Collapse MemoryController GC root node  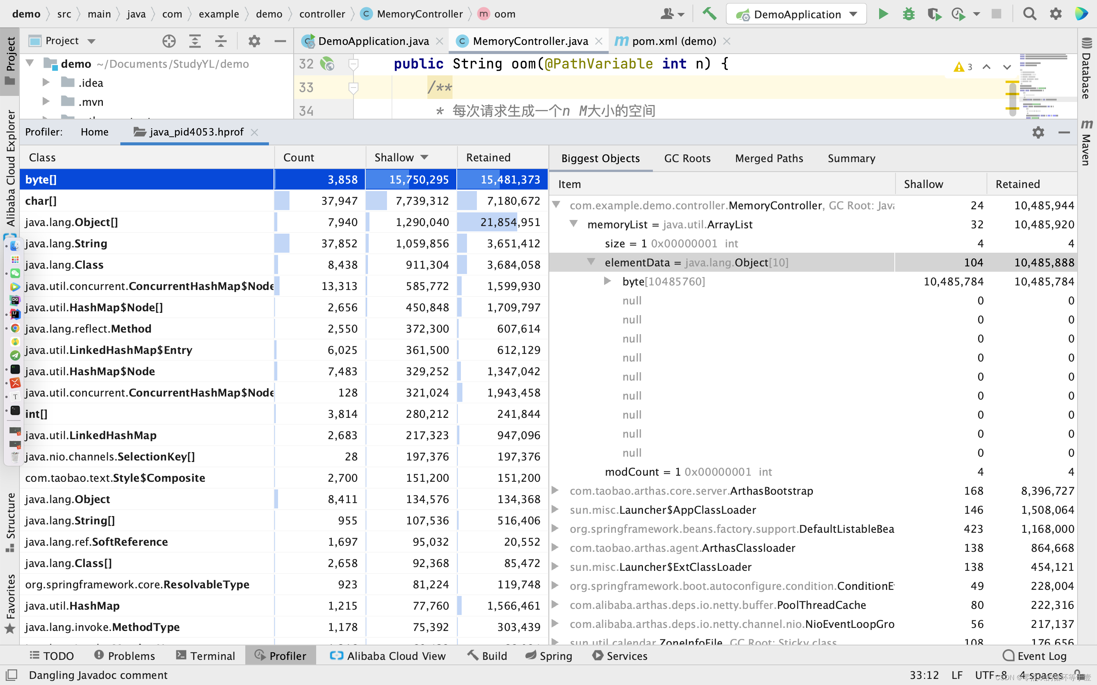coord(556,205)
